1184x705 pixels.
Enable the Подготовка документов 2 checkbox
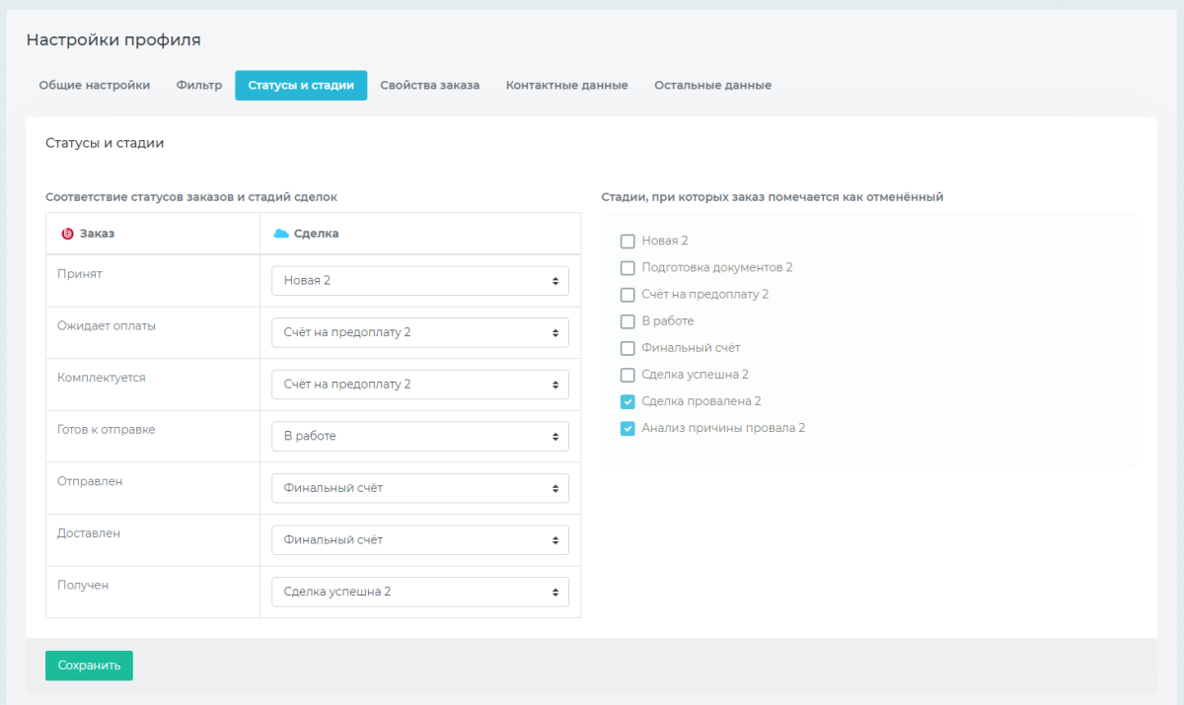pyautogui.click(x=628, y=267)
